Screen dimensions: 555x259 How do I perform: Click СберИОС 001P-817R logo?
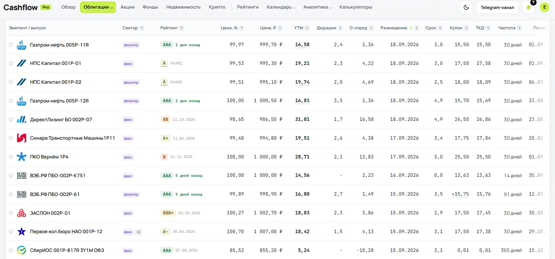pos(22,250)
